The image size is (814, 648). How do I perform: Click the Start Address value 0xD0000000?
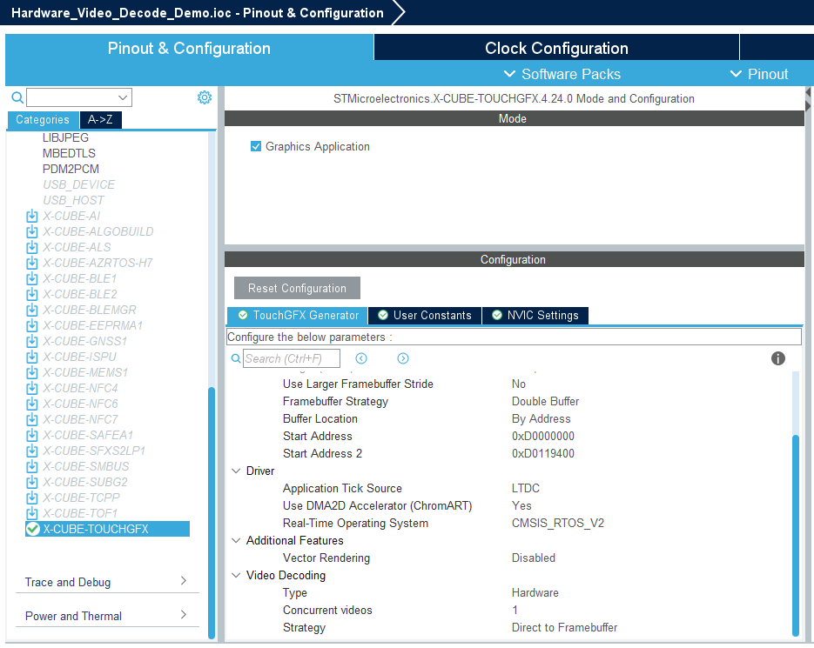pos(543,437)
